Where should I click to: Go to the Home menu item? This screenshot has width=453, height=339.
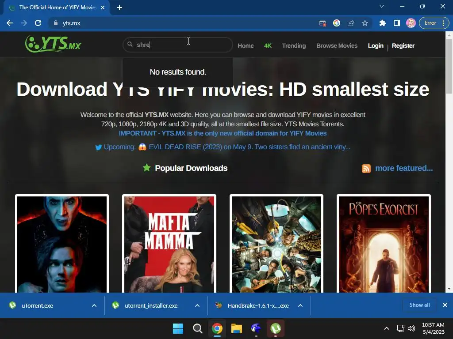pos(246,45)
